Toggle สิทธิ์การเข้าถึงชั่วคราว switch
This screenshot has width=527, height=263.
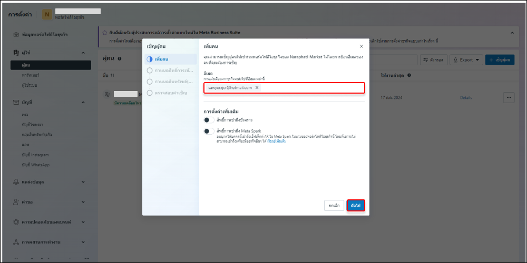209,120
